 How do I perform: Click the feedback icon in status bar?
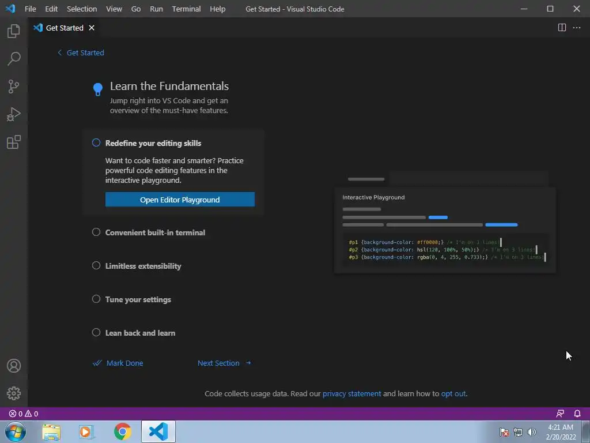(x=560, y=414)
